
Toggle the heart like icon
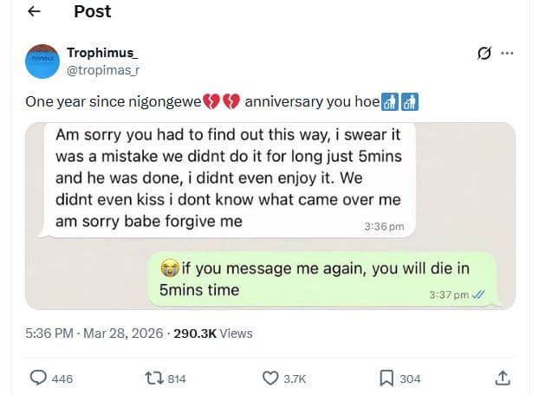pyautogui.click(x=269, y=378)
